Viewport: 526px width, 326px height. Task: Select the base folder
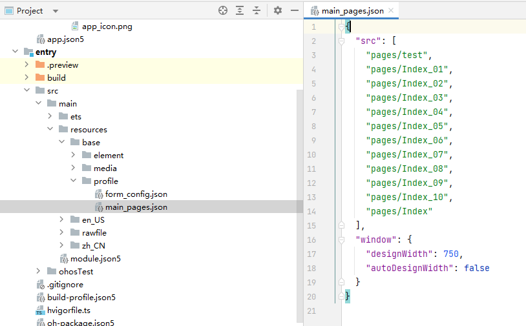tap(91, 143)
